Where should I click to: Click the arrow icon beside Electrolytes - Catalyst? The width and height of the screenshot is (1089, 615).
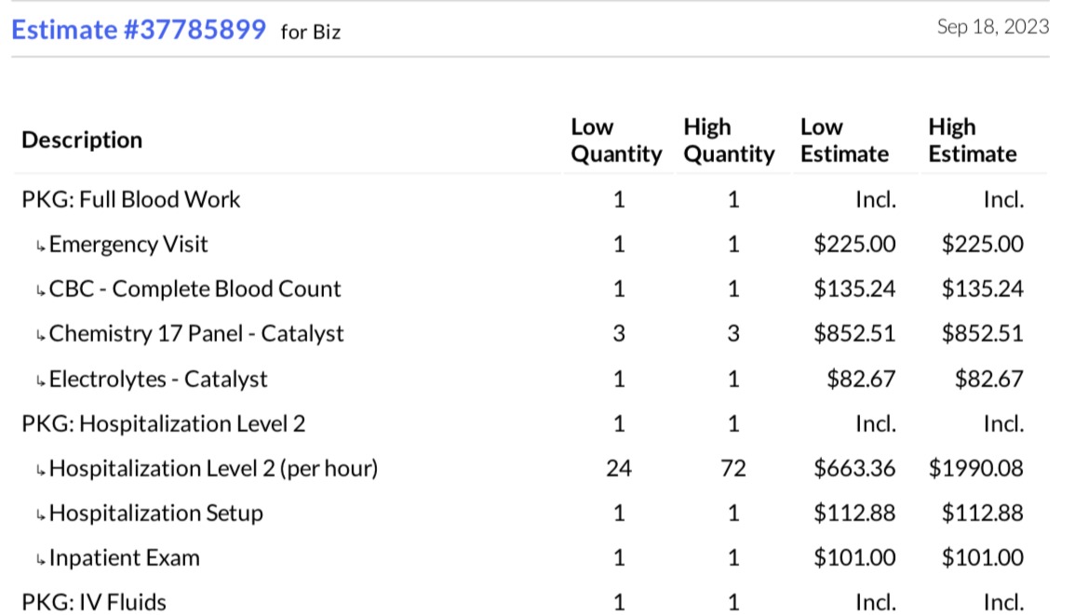41,381
